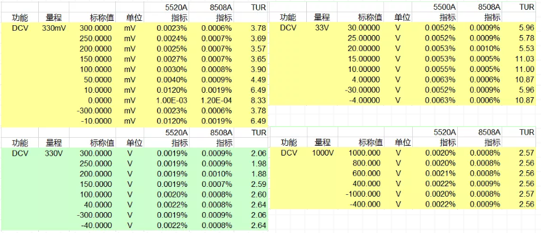Select the 1000V range cell

(x=322, y=152)
